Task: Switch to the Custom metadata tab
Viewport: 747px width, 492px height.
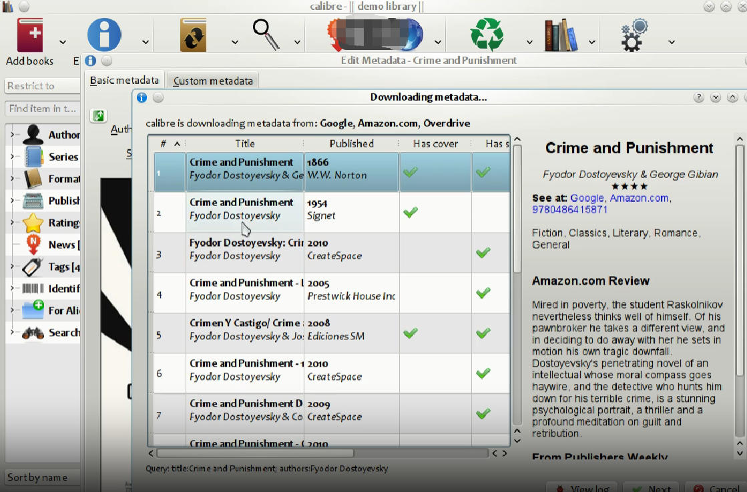Action: point(213,81)
